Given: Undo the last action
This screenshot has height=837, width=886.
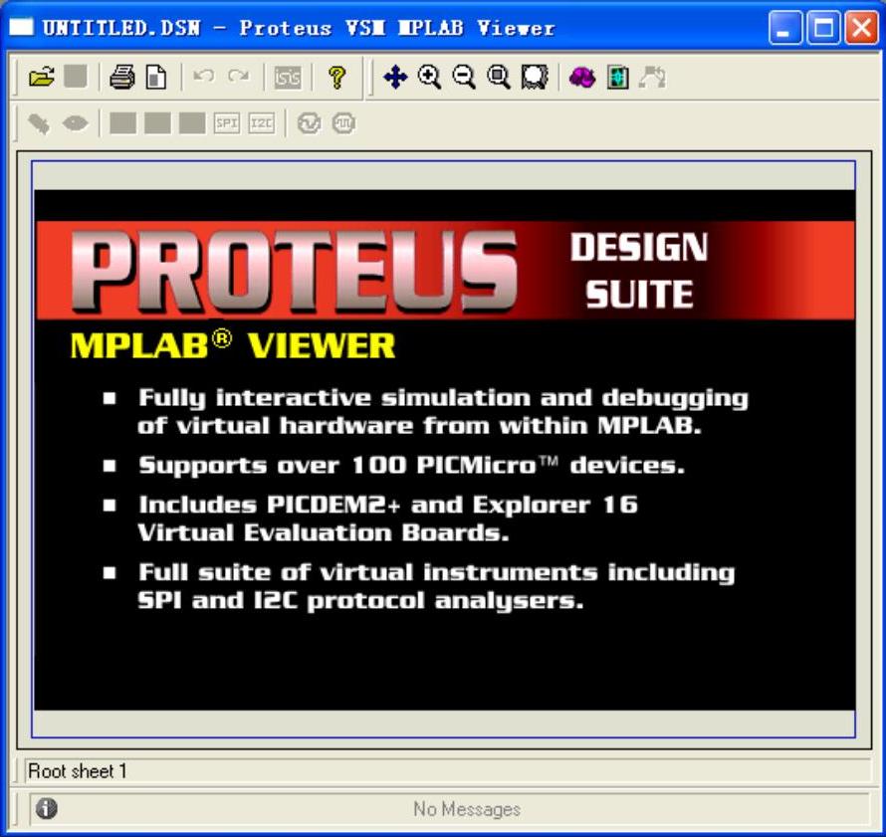Looking at the screenshot, I should [203, 77].
